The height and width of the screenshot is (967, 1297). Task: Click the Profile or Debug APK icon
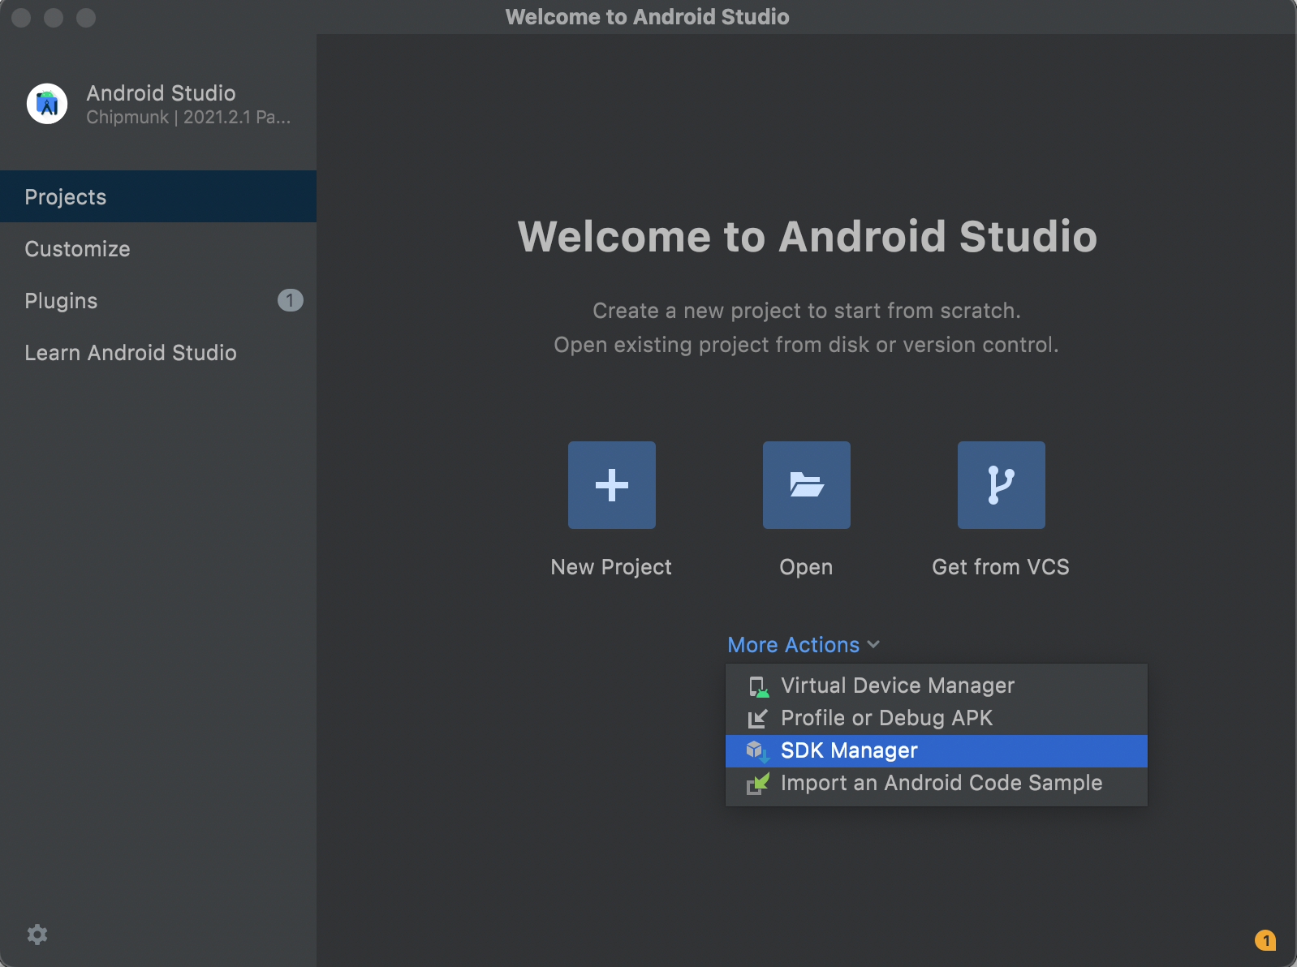point(757,719)
